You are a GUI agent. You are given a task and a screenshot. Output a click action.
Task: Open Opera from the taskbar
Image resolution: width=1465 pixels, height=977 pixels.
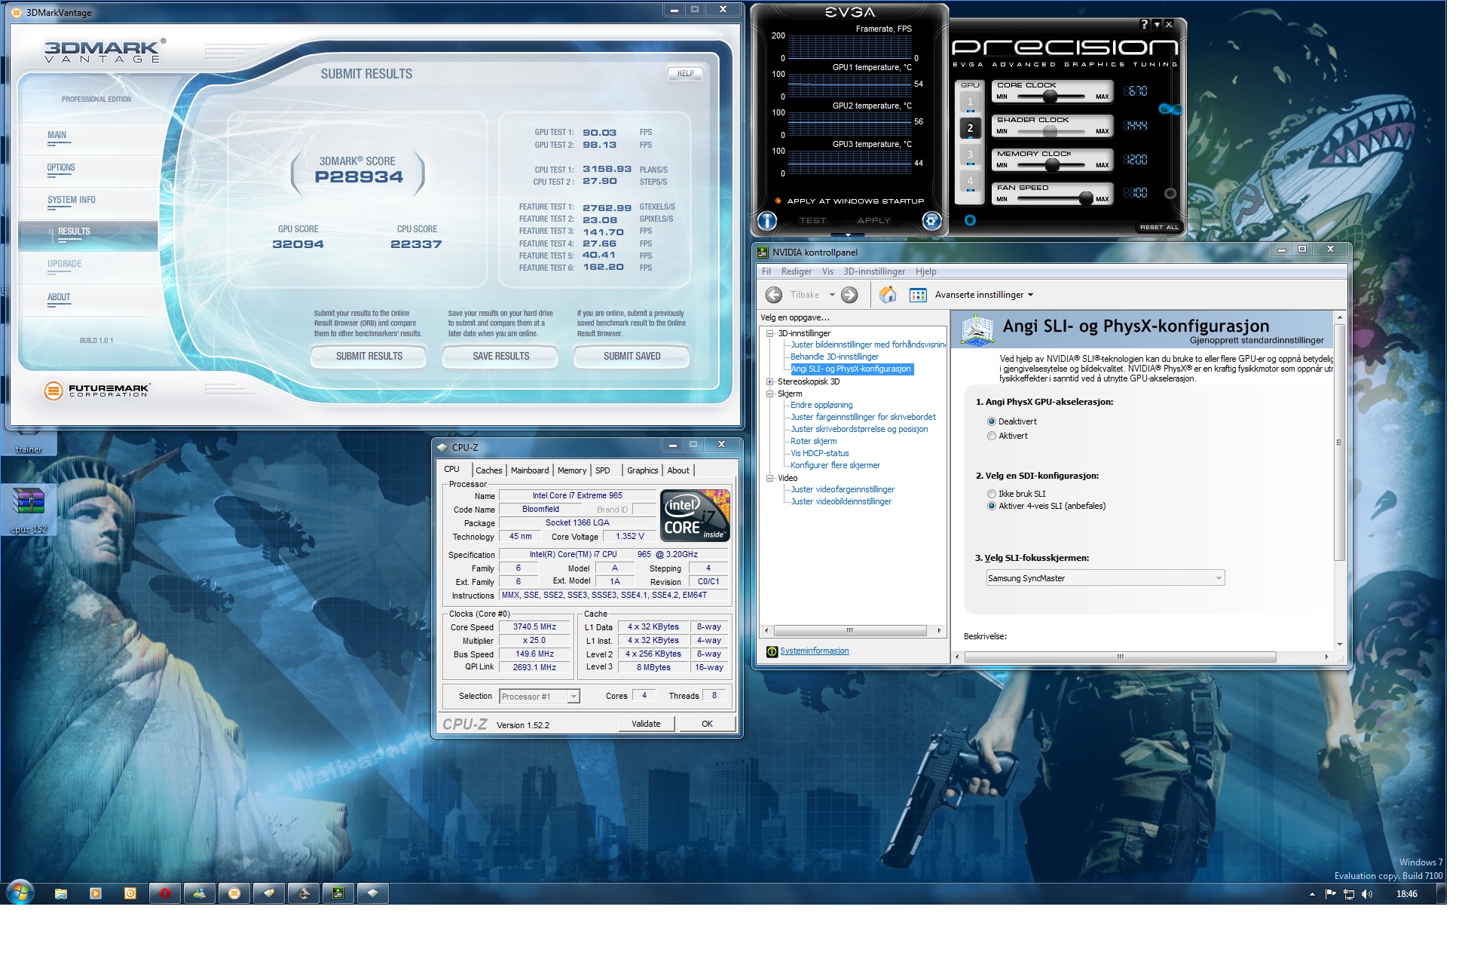(x=165, y=894)
